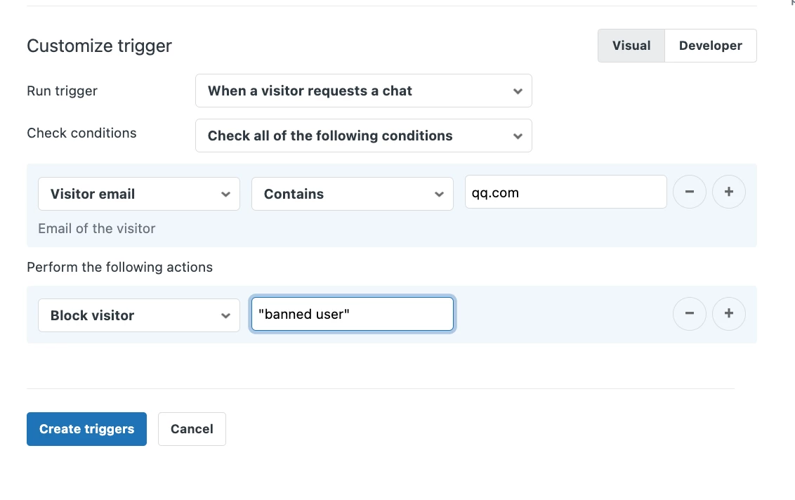Expand the 'Check all of the following conditions' dropdown
This screenshot has width=795, height=500.
pyautogui.click(x=363, y=136)
